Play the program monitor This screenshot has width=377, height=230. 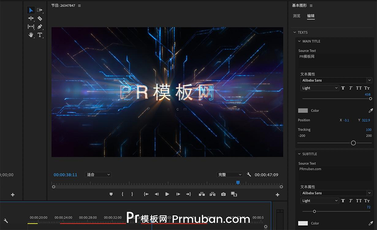pyautogui.click(x=167, y=194)
